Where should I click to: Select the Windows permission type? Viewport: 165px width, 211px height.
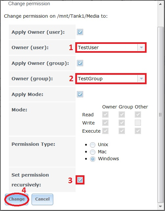pyautogui.click(x=93, y=159)
